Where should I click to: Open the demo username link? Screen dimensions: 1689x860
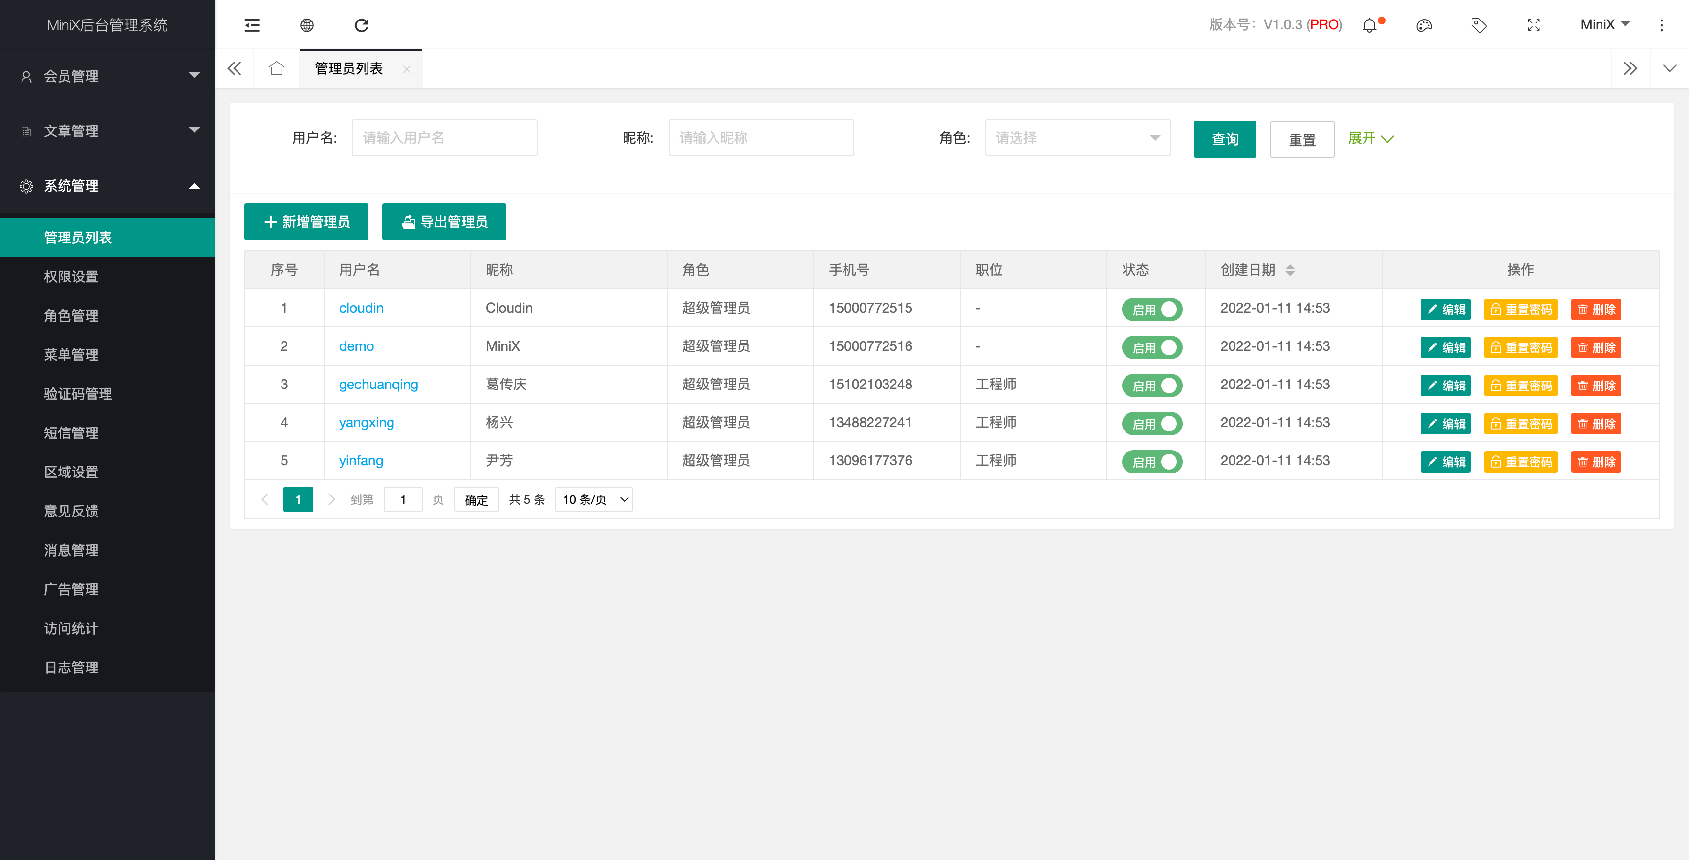pyautogui.click(x=356, y=346)
